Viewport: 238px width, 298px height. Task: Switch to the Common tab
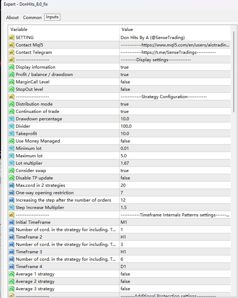click(32, 17)
